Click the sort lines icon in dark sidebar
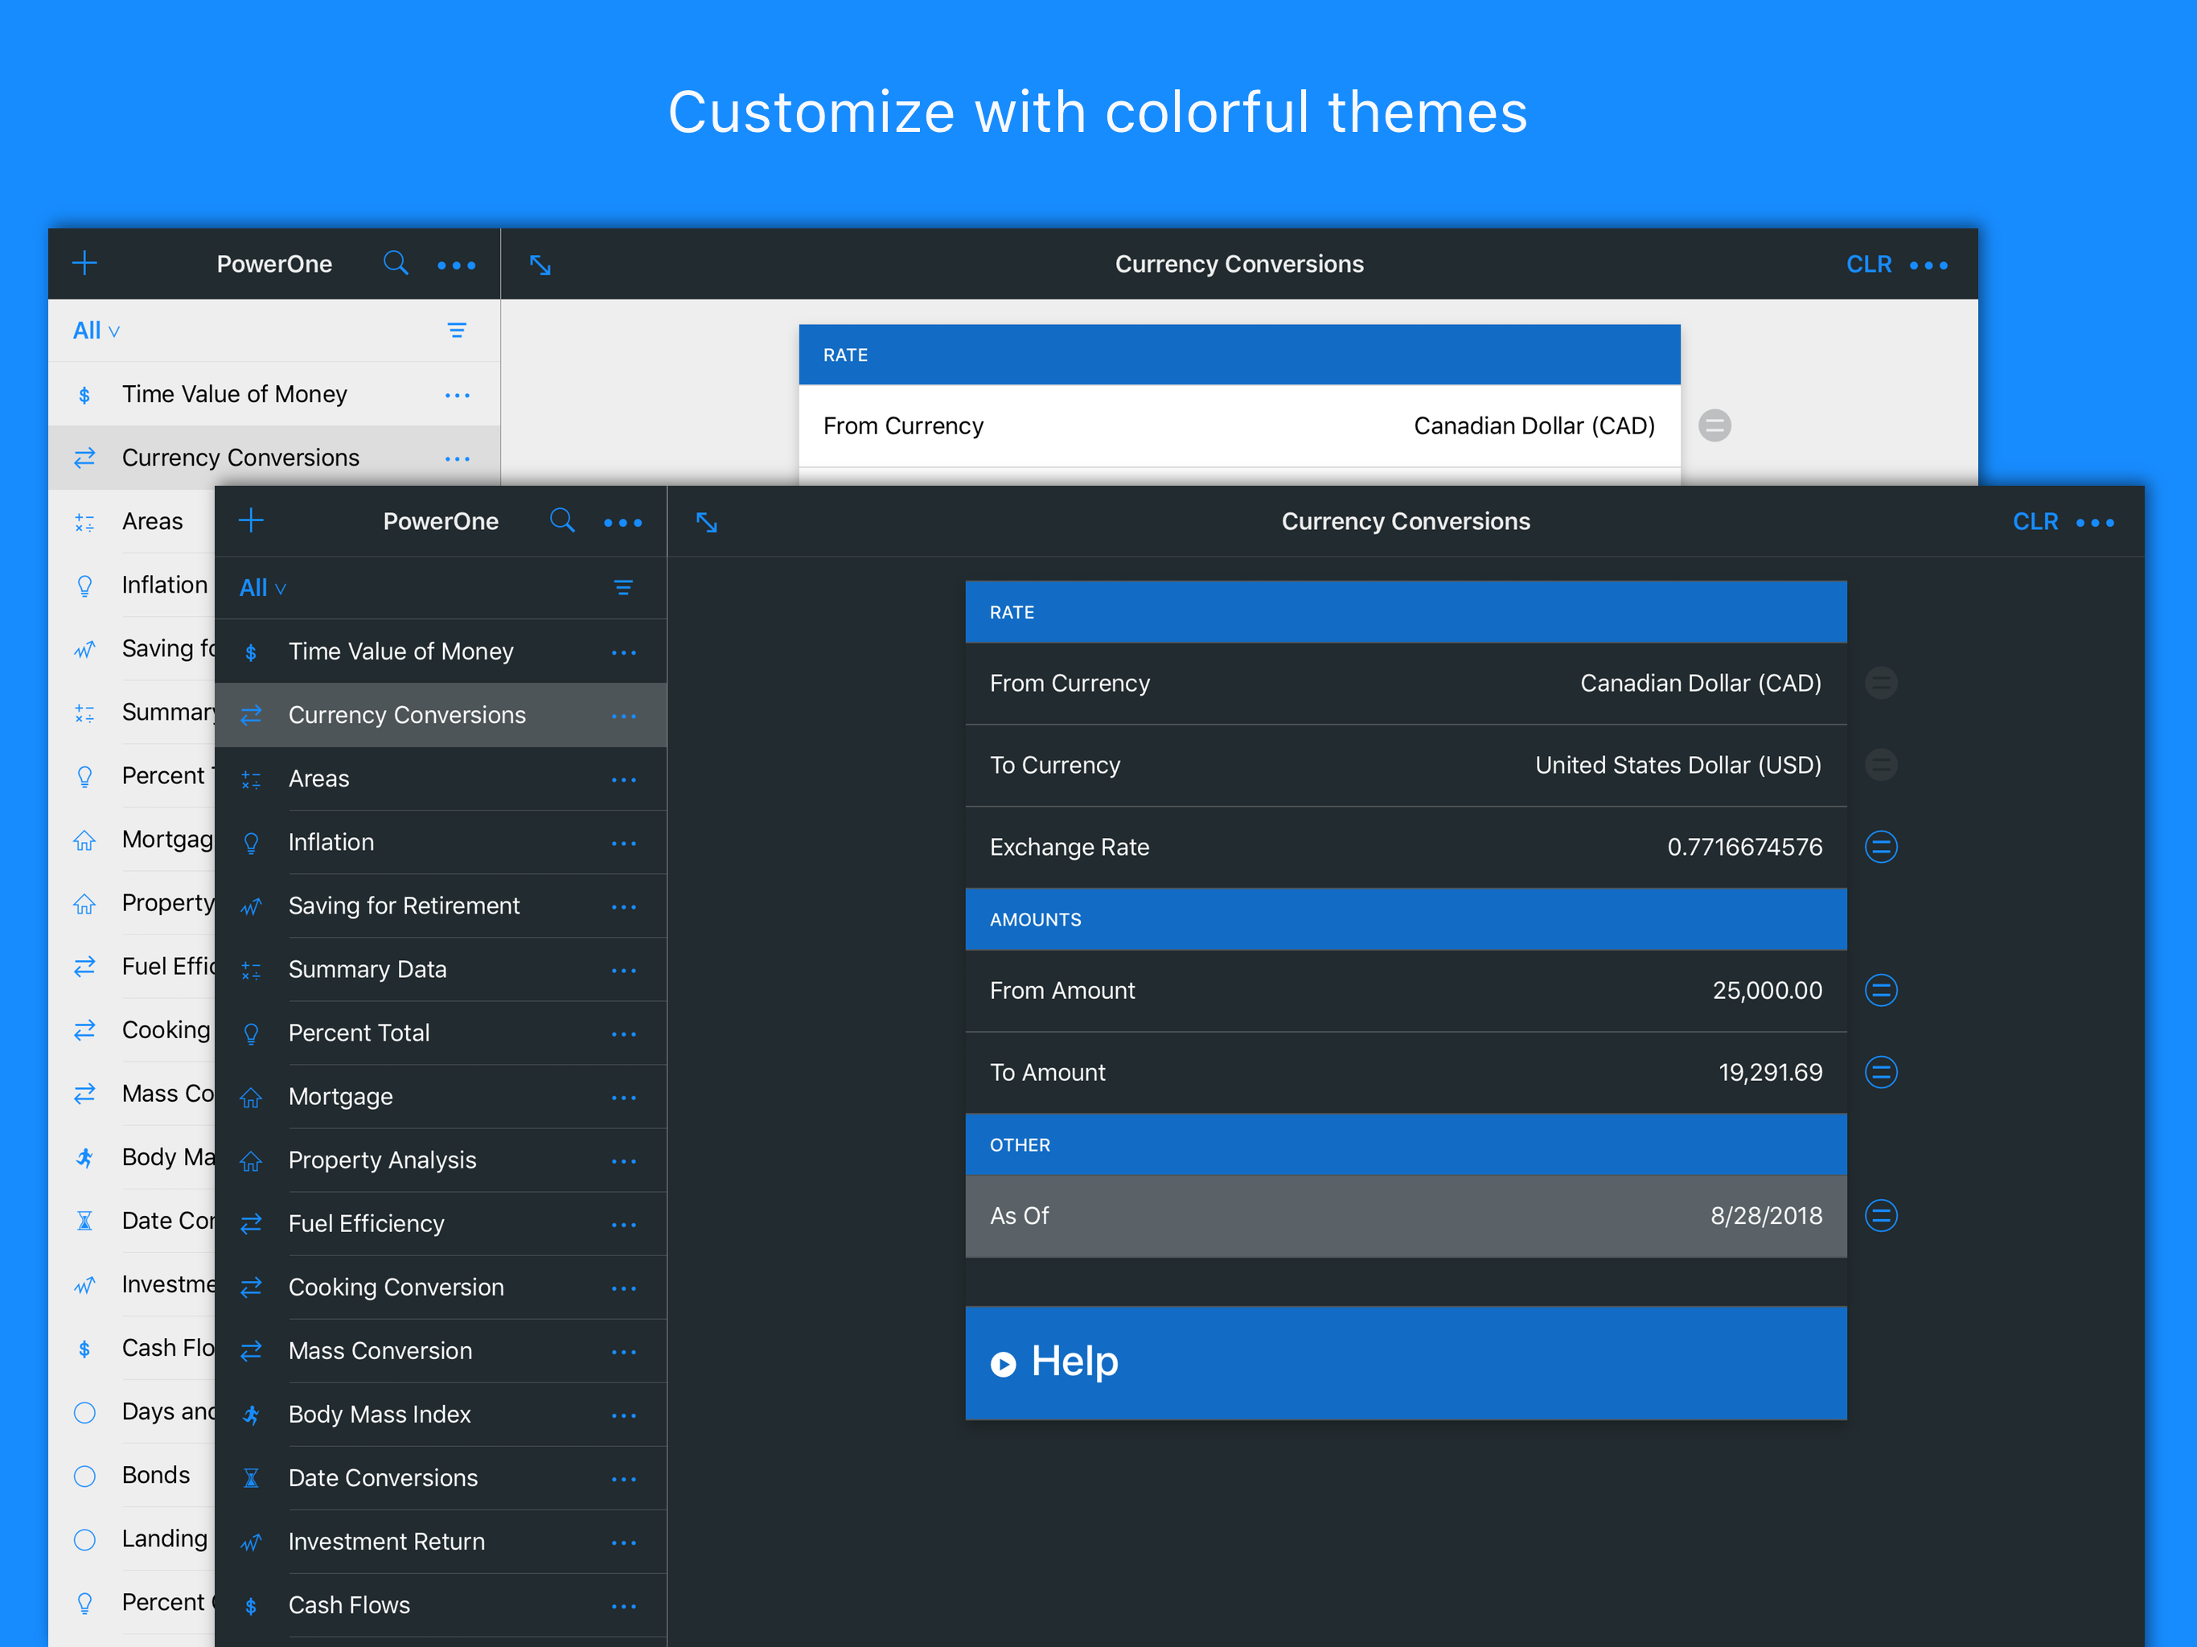Image resolution: width=2197 pixels, height=1647 pixels. coord(622,587)
